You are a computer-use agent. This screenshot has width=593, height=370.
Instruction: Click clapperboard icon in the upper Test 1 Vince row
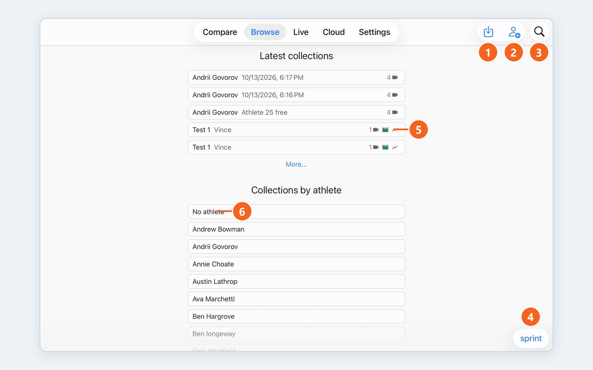(385, 130)
